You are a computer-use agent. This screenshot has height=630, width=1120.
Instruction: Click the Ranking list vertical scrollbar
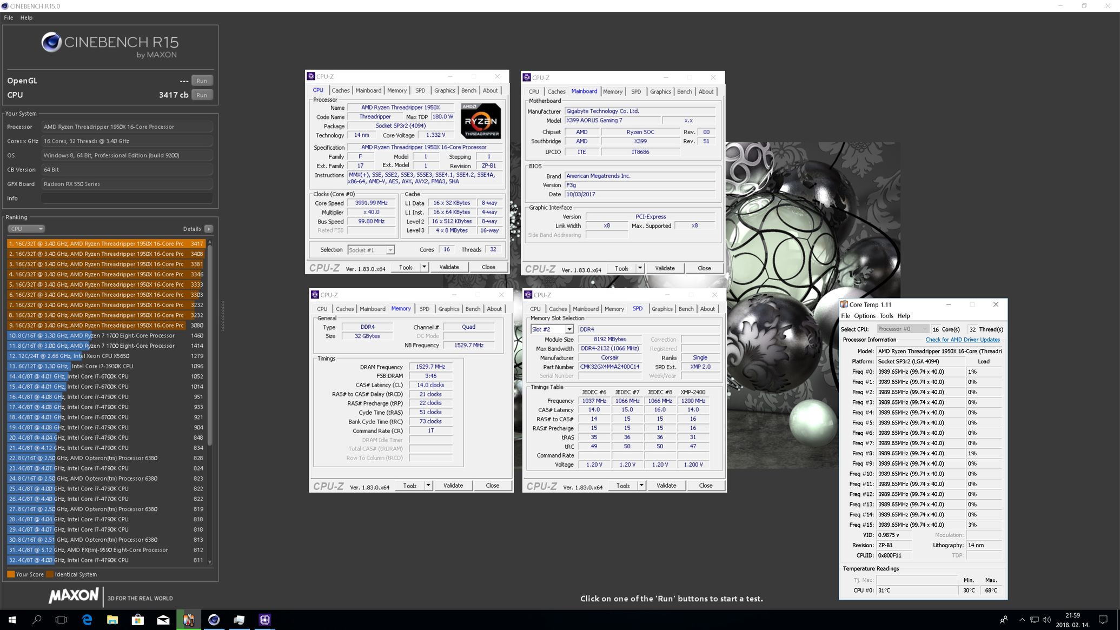[210, 346]
